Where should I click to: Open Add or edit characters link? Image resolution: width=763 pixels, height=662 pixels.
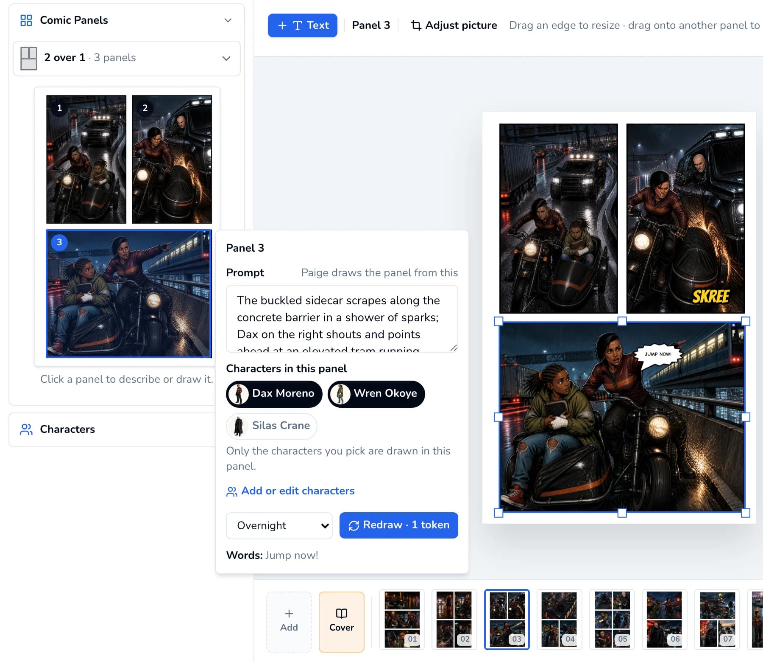click(x=290, y=491)
